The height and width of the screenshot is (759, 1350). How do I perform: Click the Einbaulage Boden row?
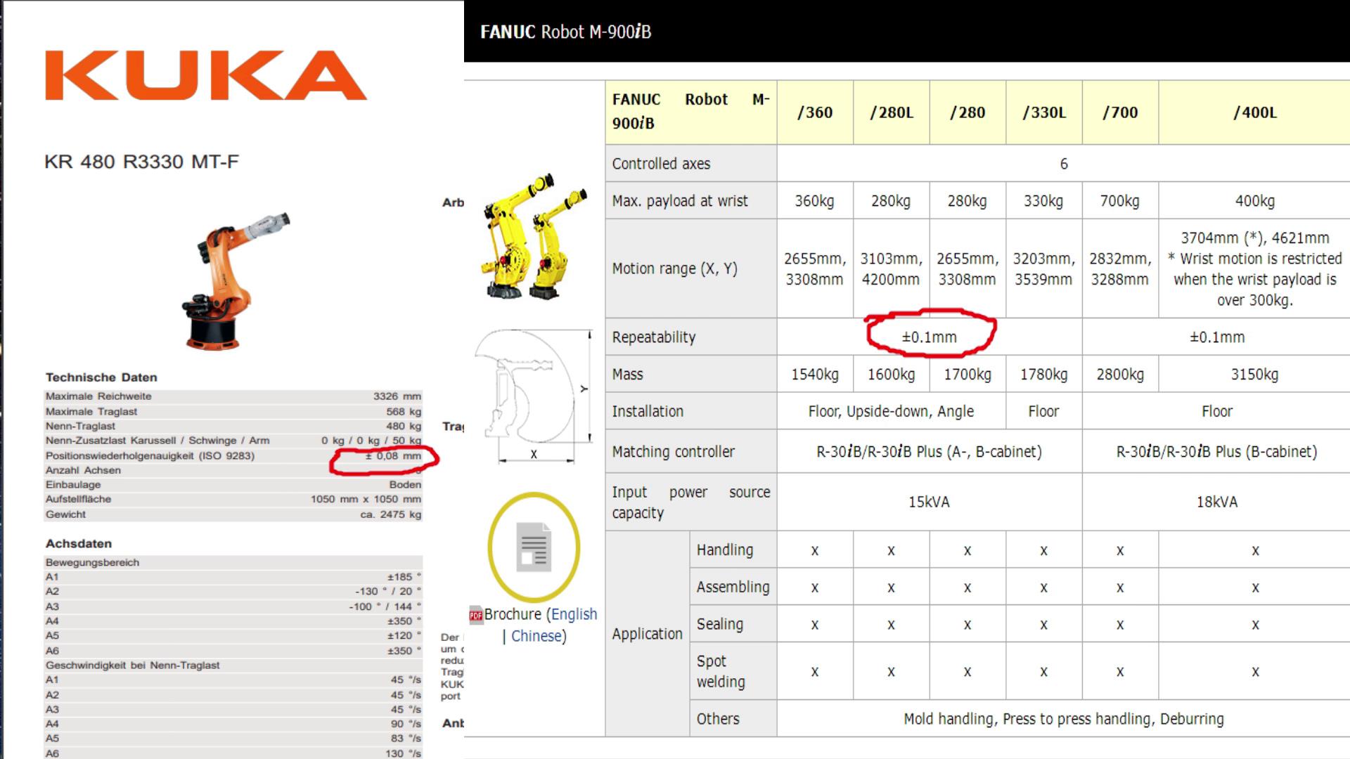tap(233, 485)
